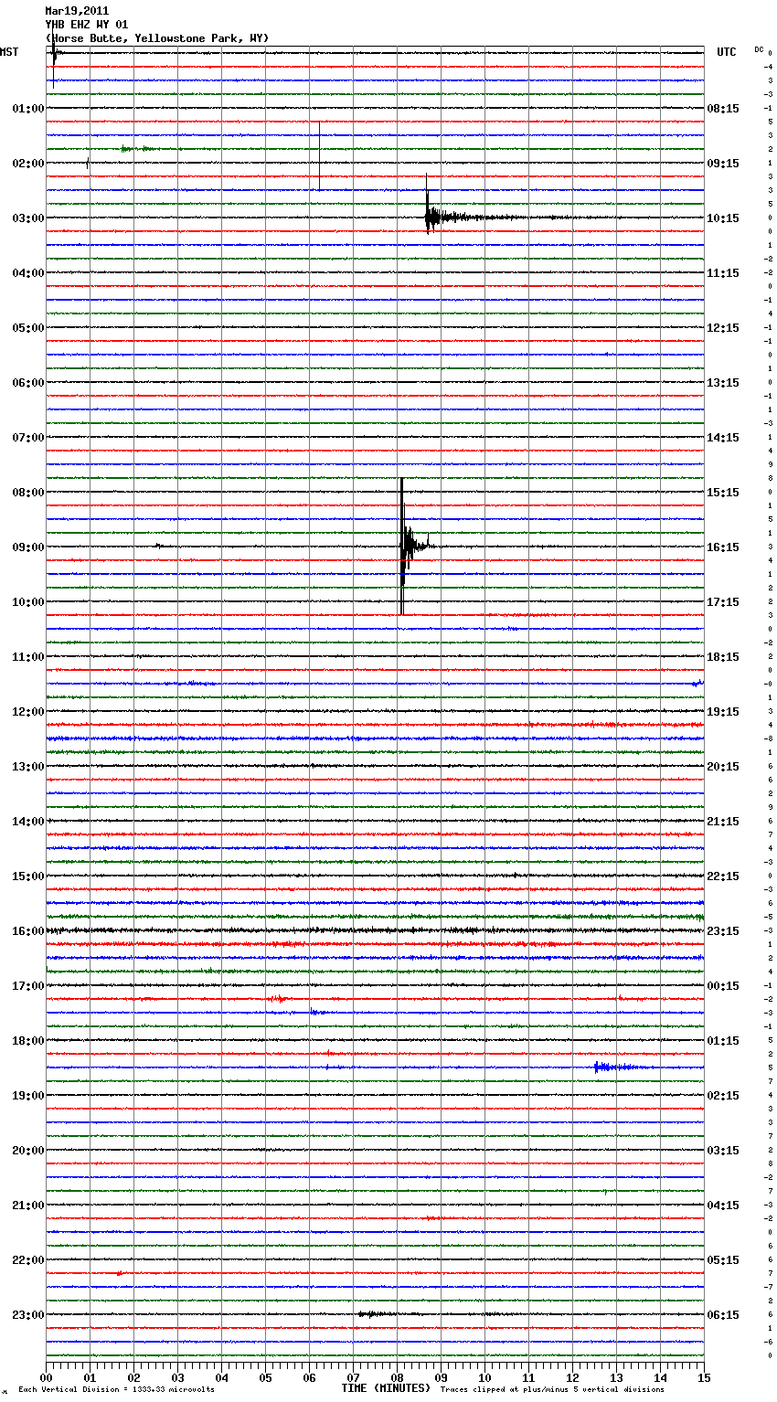Click the 02:15 UTC row label

(x=723, y=1096)
